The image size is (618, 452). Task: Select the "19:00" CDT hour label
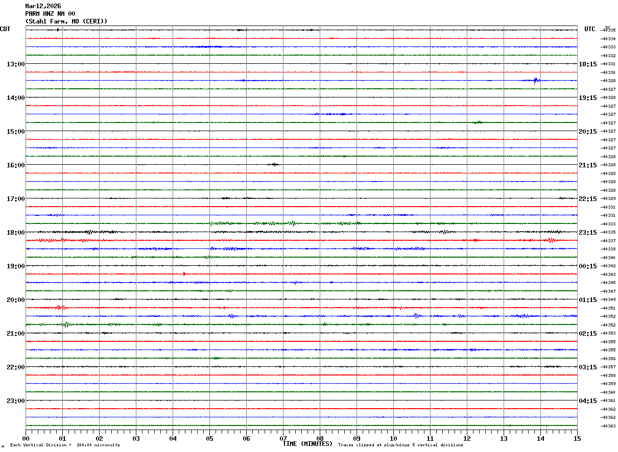coord(15,266)
